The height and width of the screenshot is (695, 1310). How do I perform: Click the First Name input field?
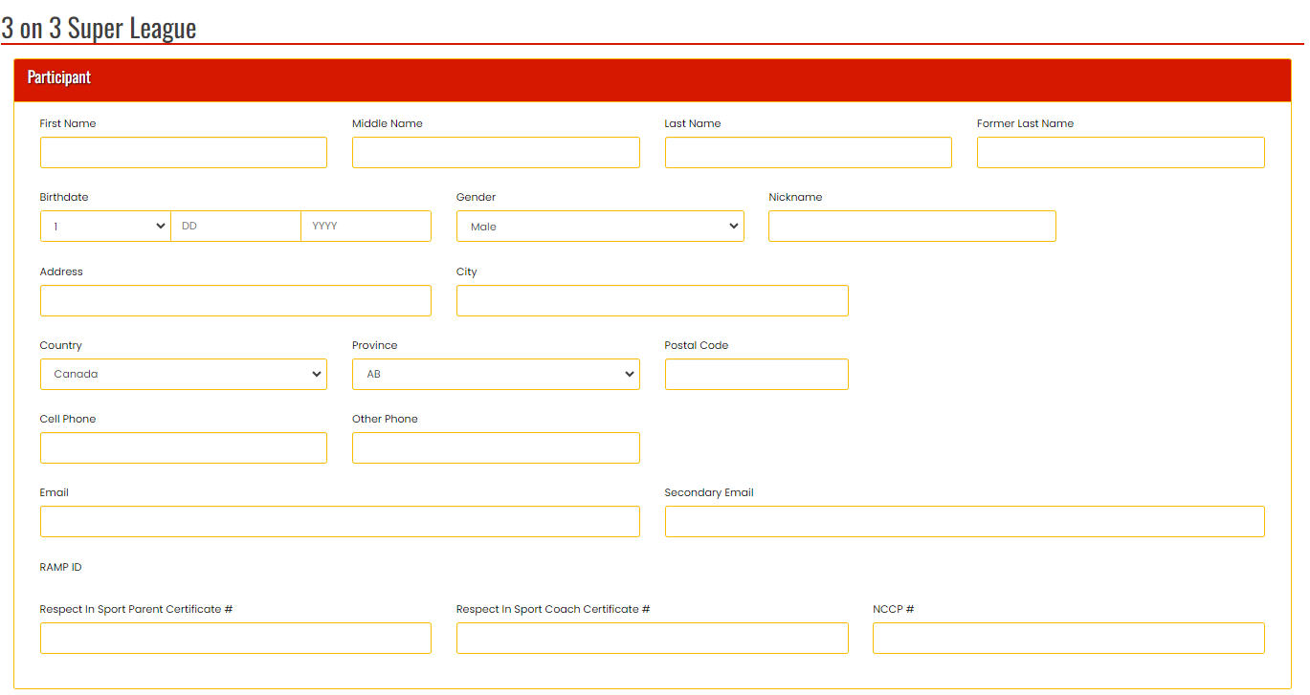[x=183, y=153]
